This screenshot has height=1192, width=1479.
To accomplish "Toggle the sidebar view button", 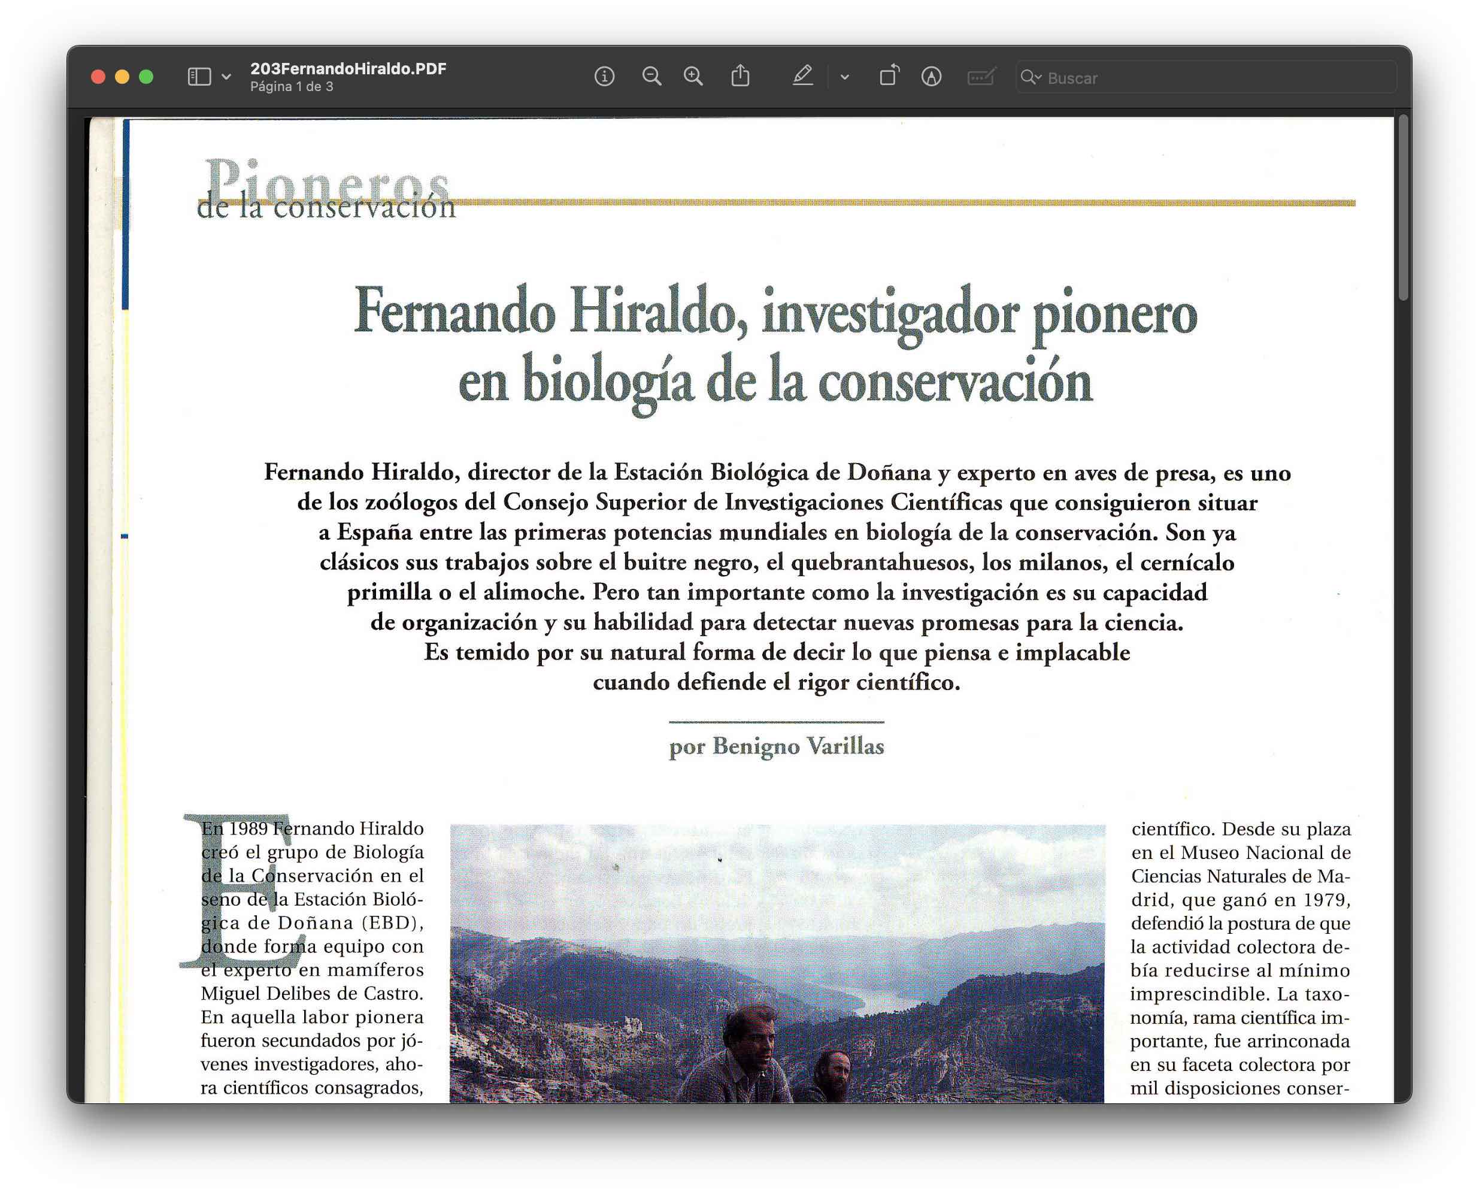I will 199,77.
